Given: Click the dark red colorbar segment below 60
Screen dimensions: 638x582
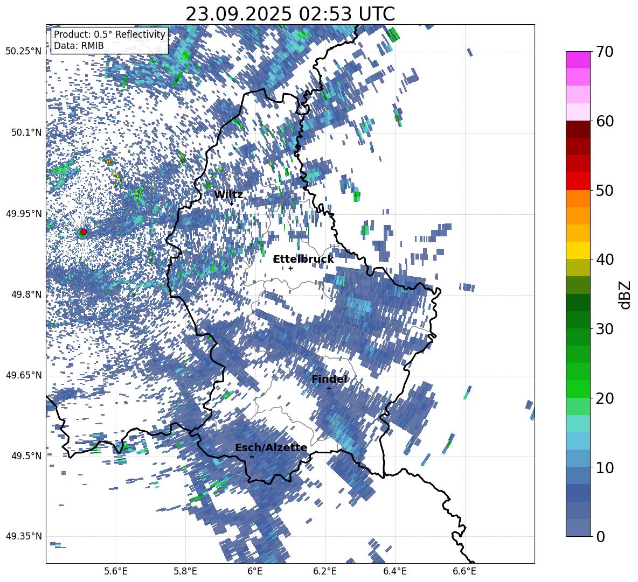Looking at the screenshot, I should [x=578, y=129].
